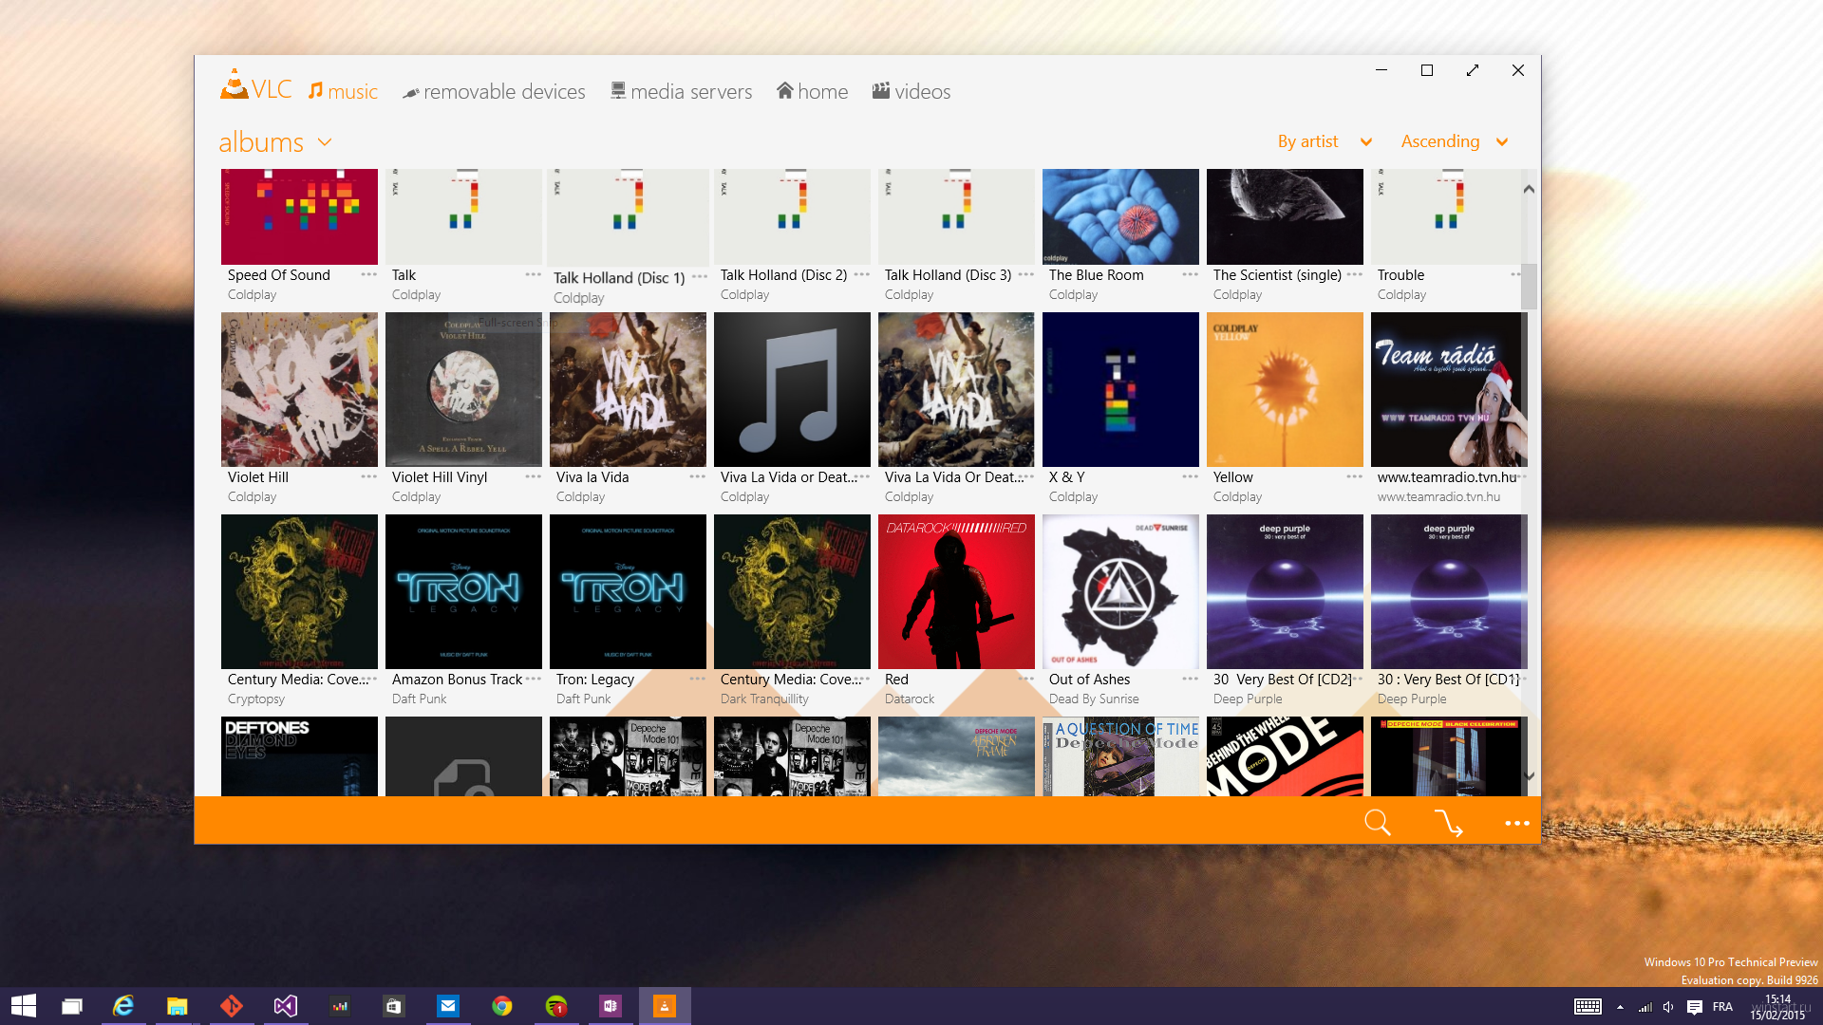Image resolution: width=1823 pixels, height=1025 pixels.
Task: Open the more options ellipsis in bottom bar
Action: pyautogui.click(x=1517, y=823)
